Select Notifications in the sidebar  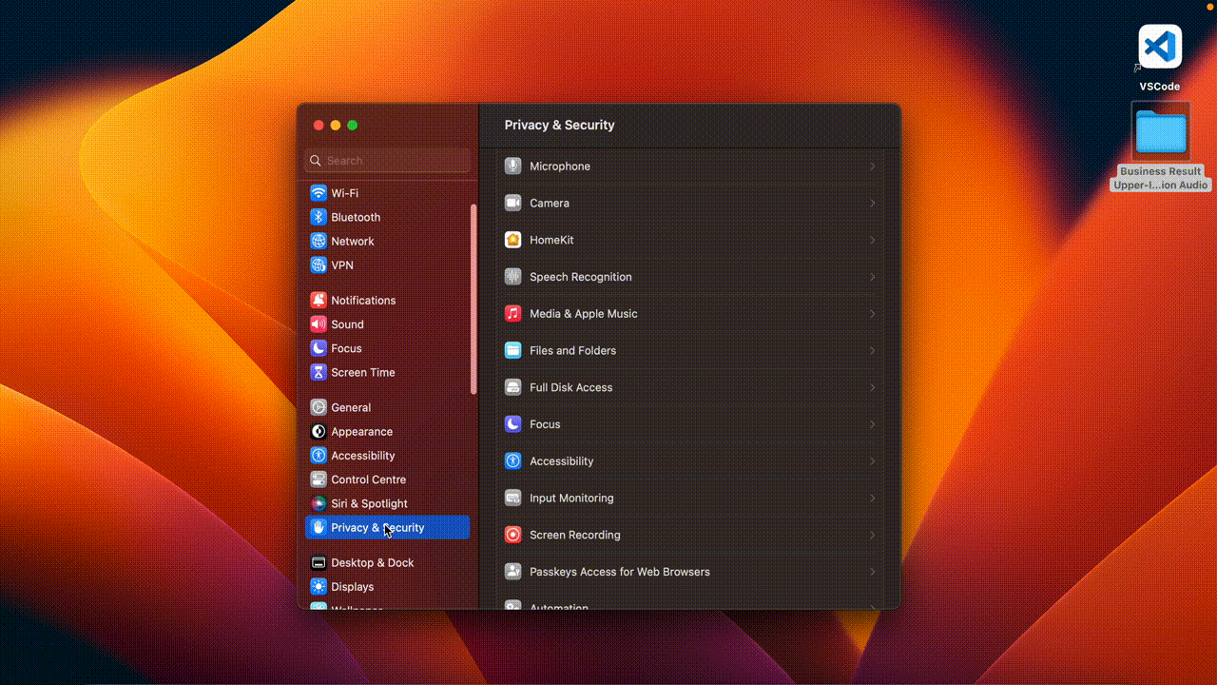click(362, 301)
